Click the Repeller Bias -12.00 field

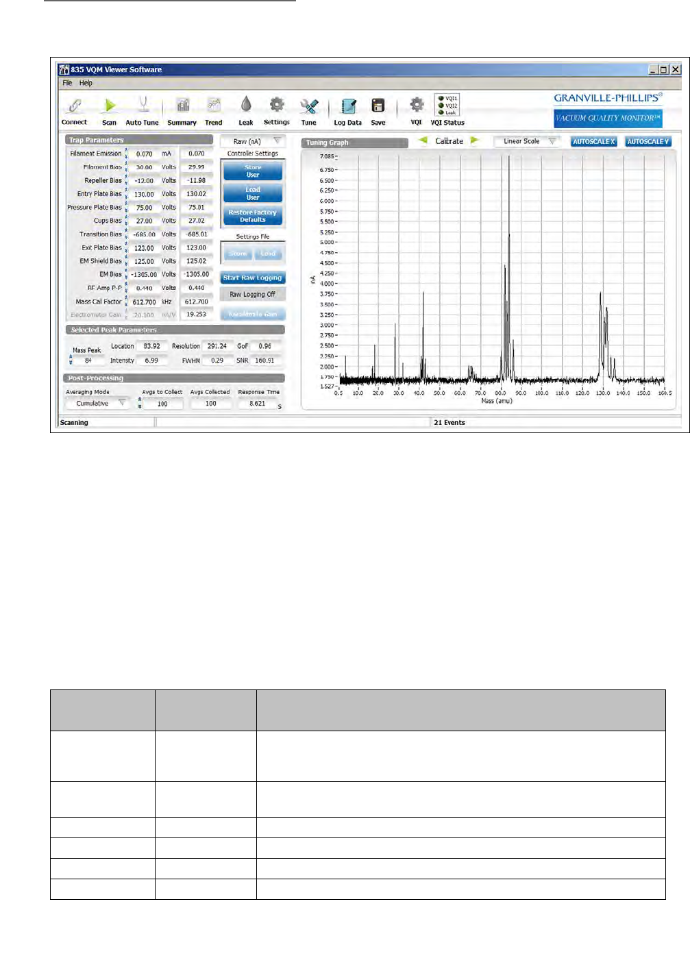click(144, 181)
